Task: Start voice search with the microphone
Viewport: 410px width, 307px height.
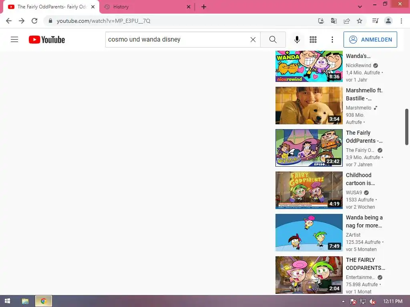Action: (x=297, y=40)
